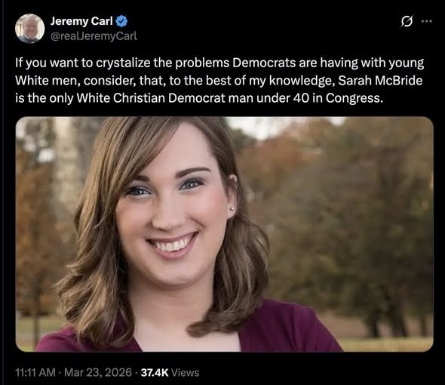Click the word "Congress" ending the tweet
445x385 pixels.
[x=354, y=98]
